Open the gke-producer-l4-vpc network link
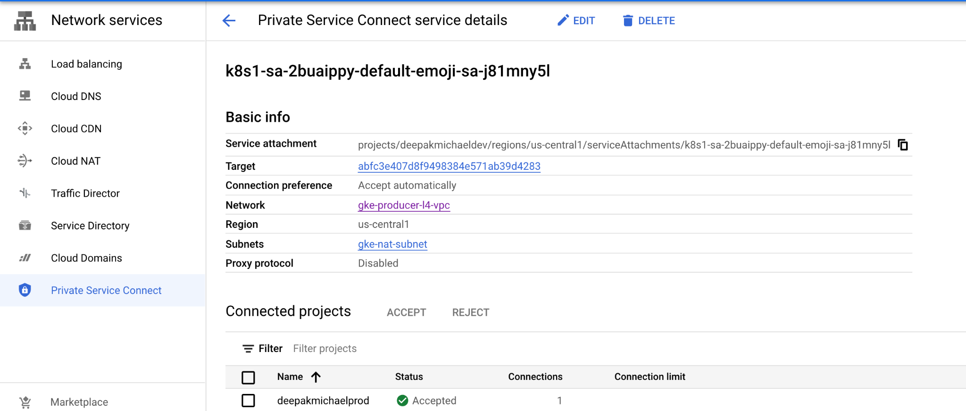 pyautogui.click(x=404, y=205)
